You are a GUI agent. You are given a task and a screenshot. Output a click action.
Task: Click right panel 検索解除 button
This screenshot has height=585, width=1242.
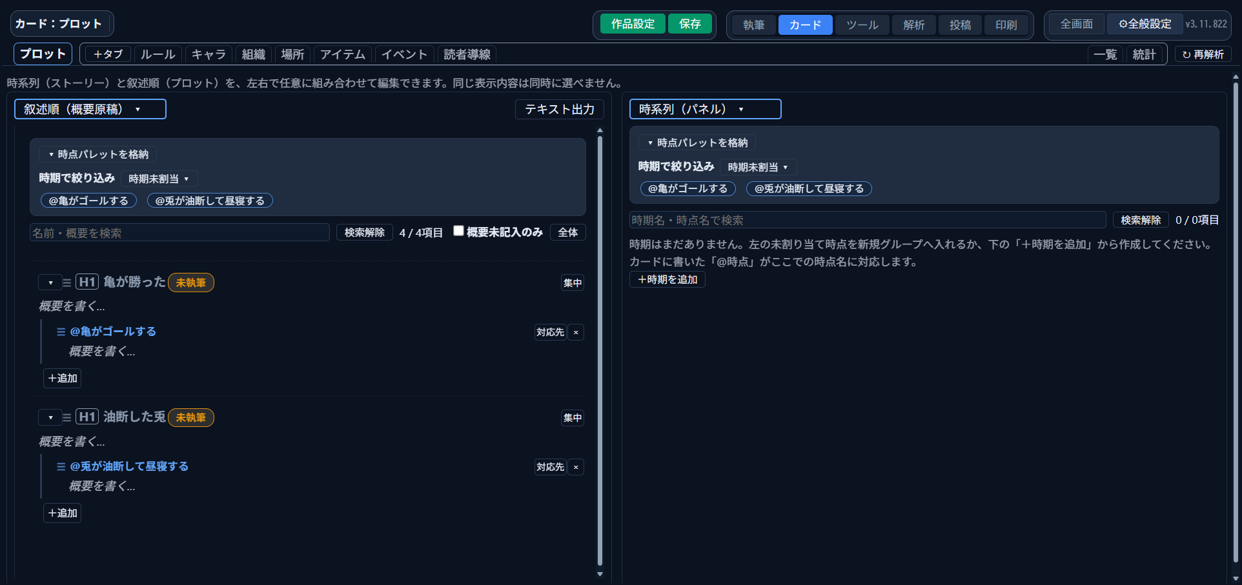click(1141, 220)
